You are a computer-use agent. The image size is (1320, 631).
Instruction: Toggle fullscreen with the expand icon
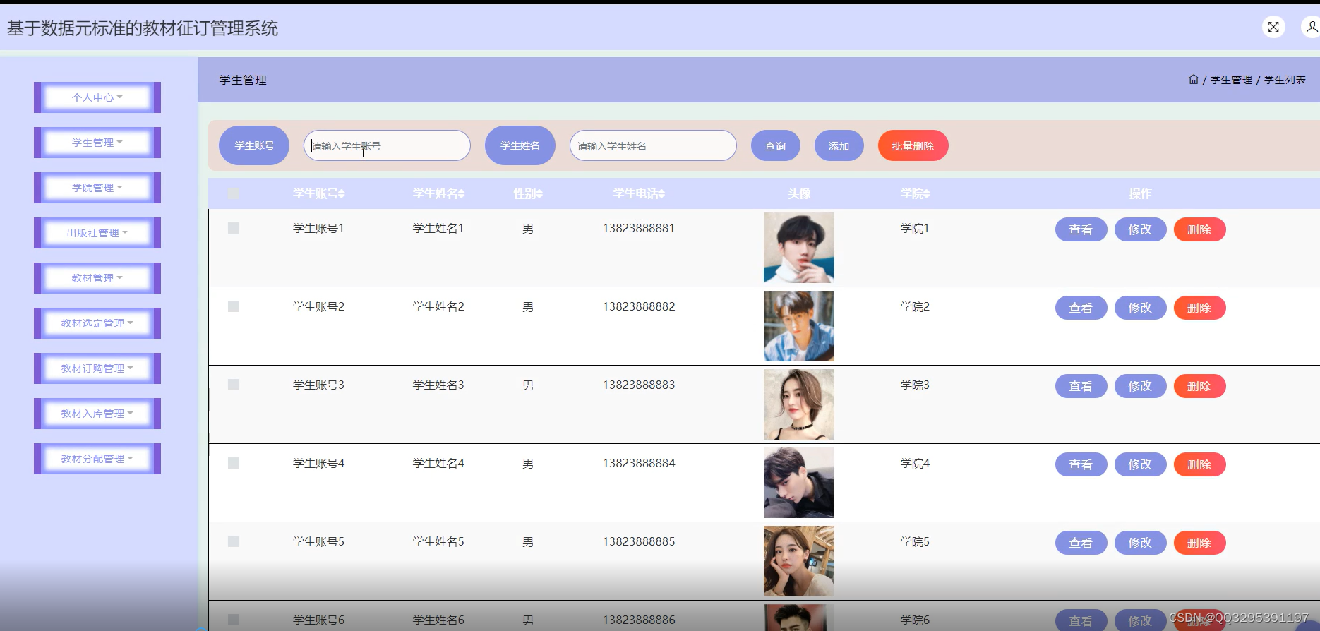pos(1273,27)
